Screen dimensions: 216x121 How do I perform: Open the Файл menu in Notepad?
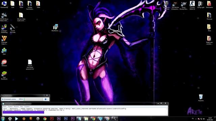(5, 107)
